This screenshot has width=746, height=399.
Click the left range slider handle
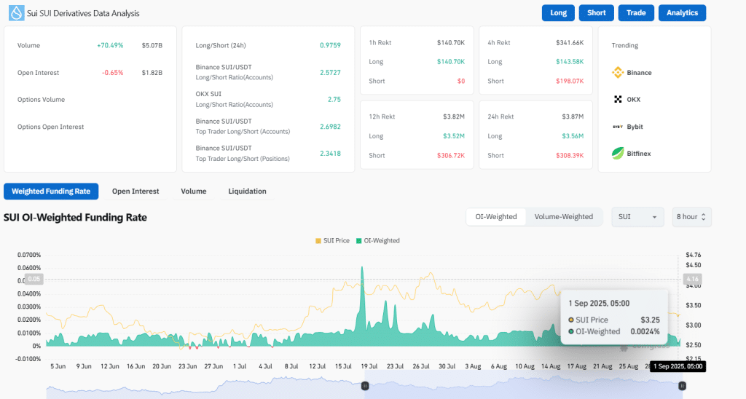point(366,386)
